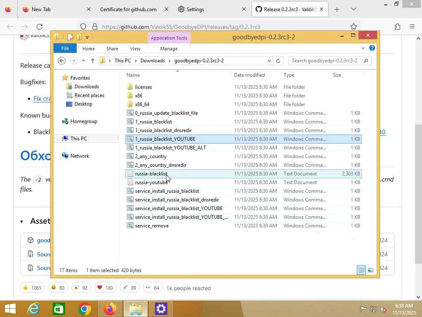422x317 pixels.
Task: Click the heart reaction with 180
Action: point(105,288)
